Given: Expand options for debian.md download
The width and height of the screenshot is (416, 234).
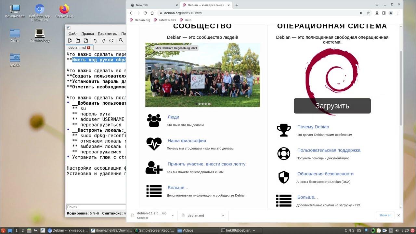Looking at the screenshot, I should click(x=223, y=215).
